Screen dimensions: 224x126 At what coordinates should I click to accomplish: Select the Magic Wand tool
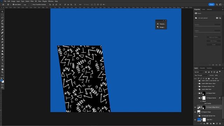tap(2, 21)
